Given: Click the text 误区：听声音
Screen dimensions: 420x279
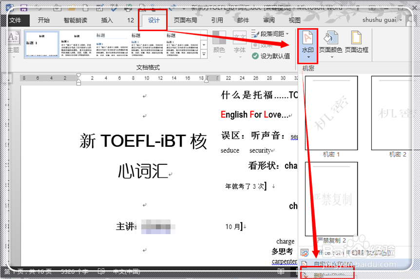Looking at the screenshot, I should (253, 136).
